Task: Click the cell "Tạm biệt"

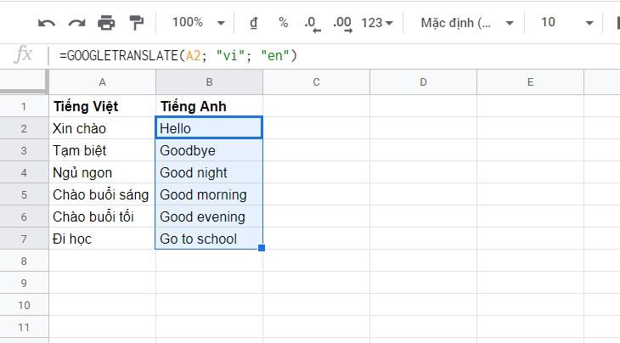Action: click(x=102, y=150)
